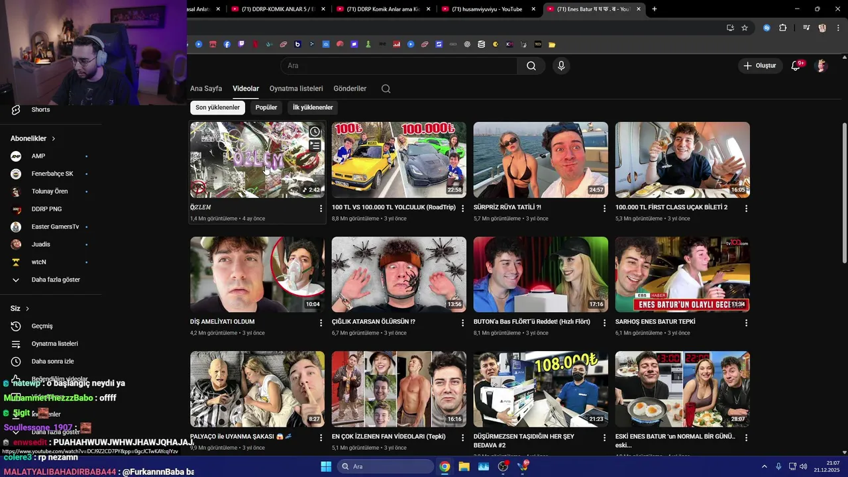Image resolution: width=848 pixels, height=477 pixels.
Task: Open options for ÇIĞLIK ATARSAN ÖLÜRSÜN video
Action: tap(462, 323)
